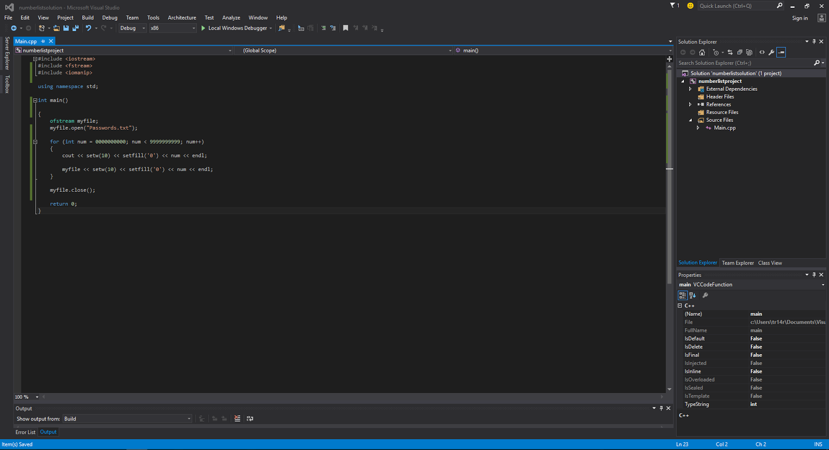829x450 pixels.
Task: Switch to the Class View tab
Action: coord(770,263)
